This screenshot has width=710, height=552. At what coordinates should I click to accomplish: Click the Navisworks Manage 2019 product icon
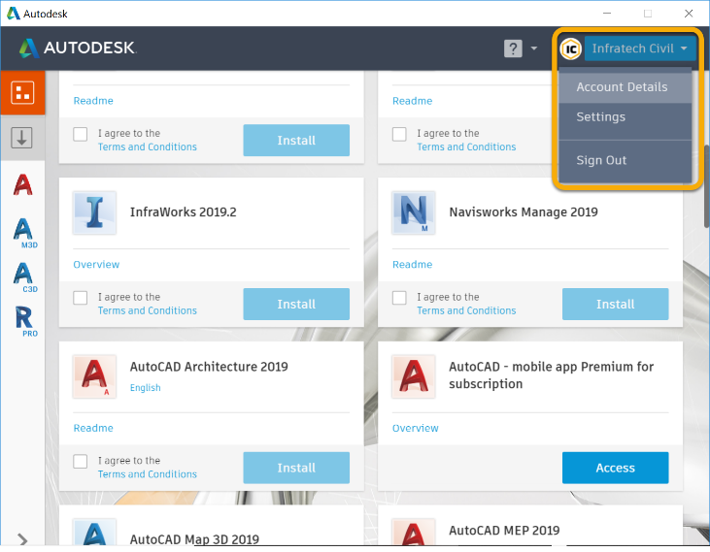click(x=414, y=212)
